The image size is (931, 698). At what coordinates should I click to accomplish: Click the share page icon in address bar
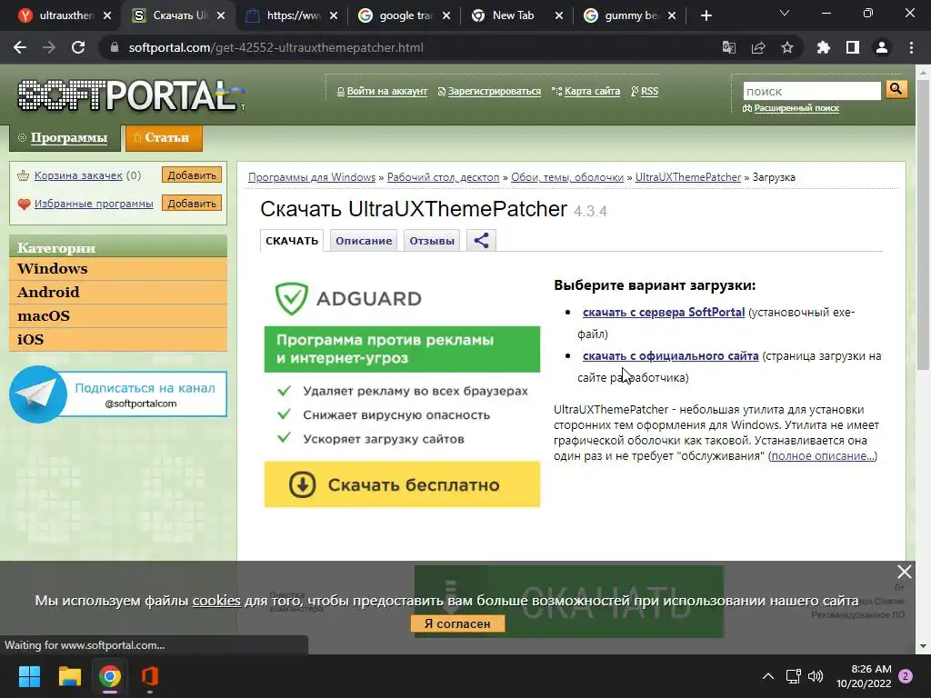tap(757, 47)
